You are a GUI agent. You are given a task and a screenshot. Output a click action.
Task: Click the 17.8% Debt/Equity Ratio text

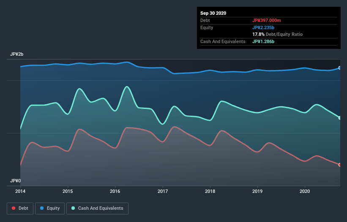(x=278, y=34)
